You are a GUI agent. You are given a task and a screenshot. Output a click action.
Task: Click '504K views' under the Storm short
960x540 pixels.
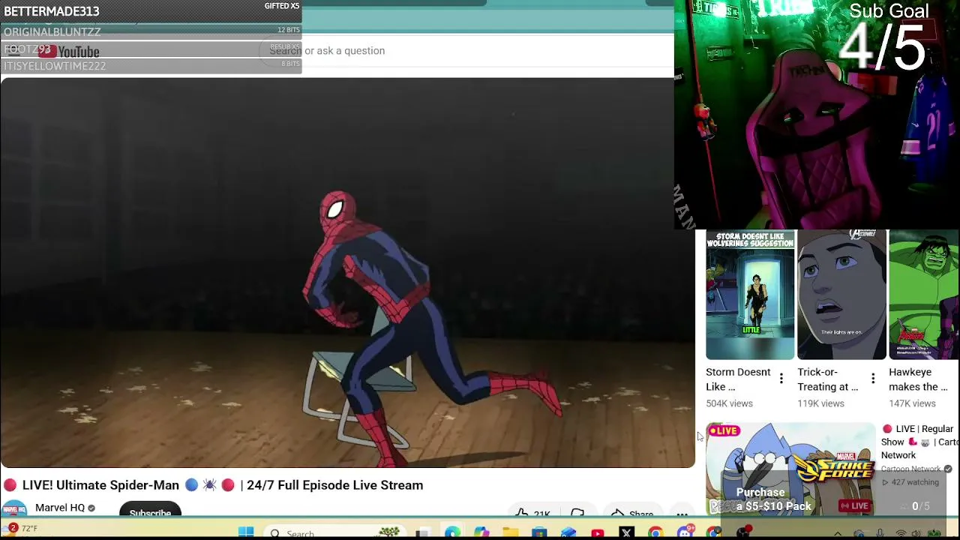[x=729, y=403]
